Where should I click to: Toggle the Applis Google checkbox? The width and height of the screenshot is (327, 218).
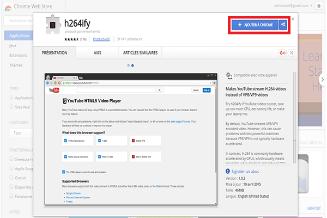(x=11, y=168)
